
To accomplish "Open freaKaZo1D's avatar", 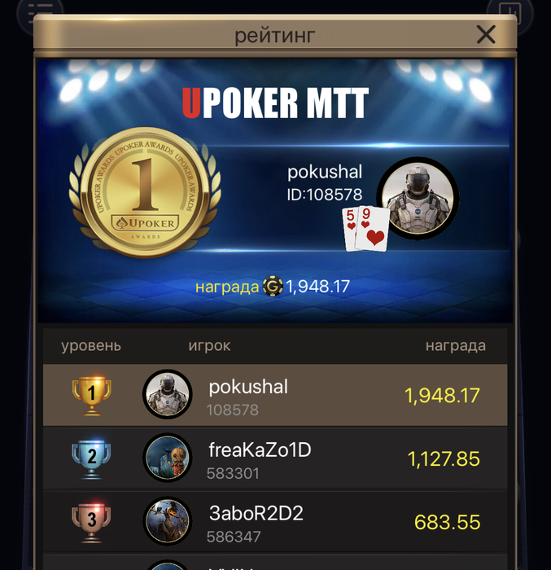I will click(x=167, y=458).
